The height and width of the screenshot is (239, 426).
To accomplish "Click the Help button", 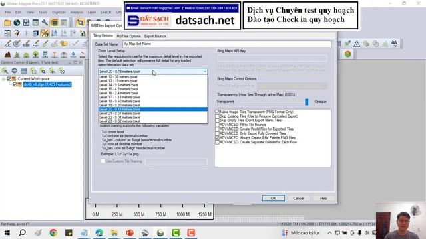I will [x=323, y=198].
